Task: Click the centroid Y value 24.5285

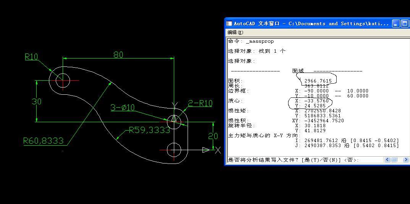Action: [x=315, y=106]
